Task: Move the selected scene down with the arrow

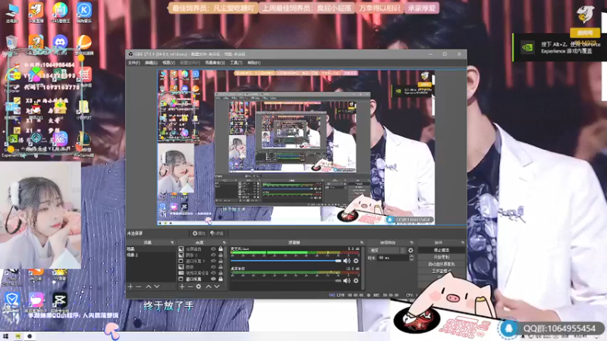Action: pos(157,287)
